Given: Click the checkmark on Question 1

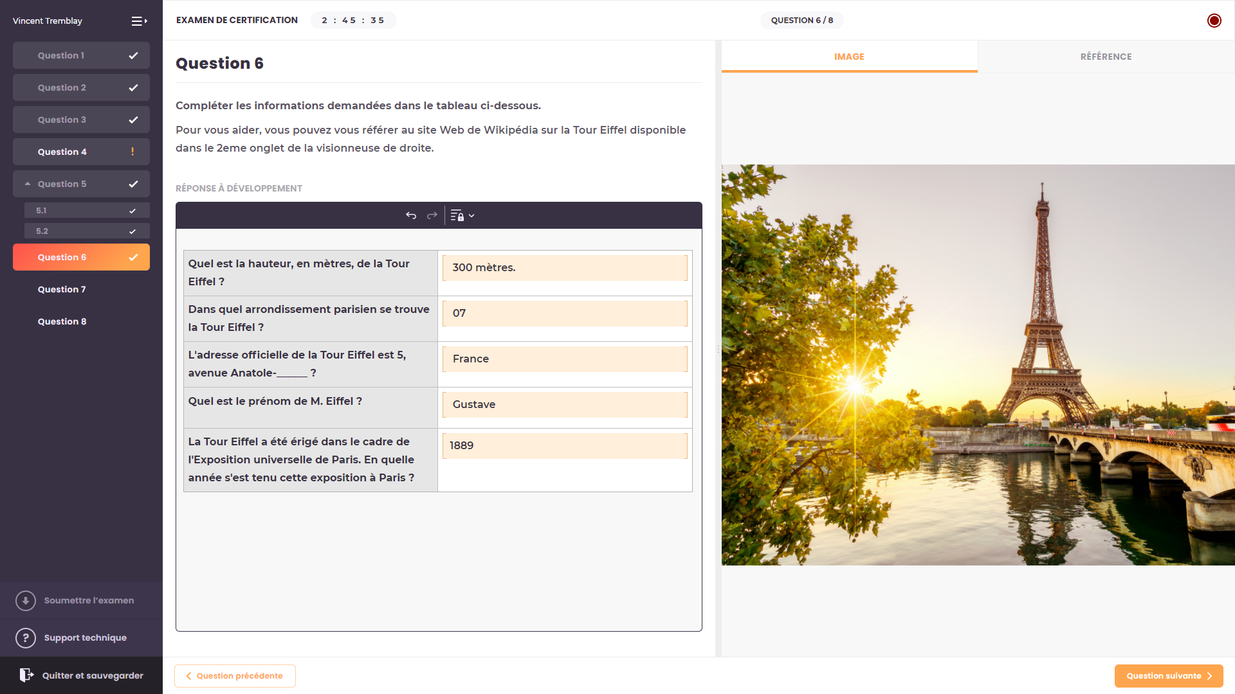Looking at the screenshot, I should point(133,55).
